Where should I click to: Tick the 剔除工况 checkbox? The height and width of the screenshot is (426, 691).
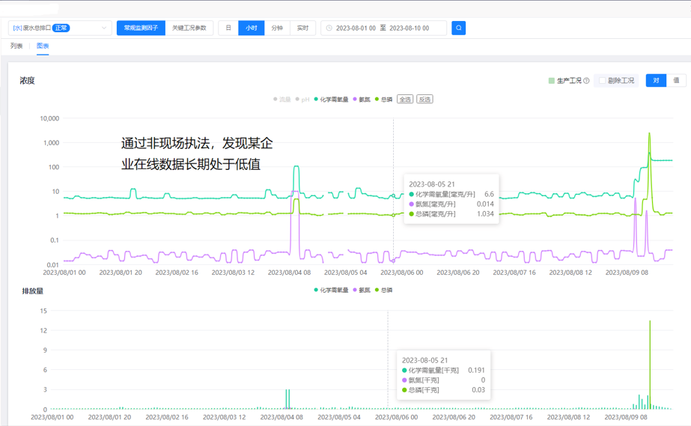602,81
